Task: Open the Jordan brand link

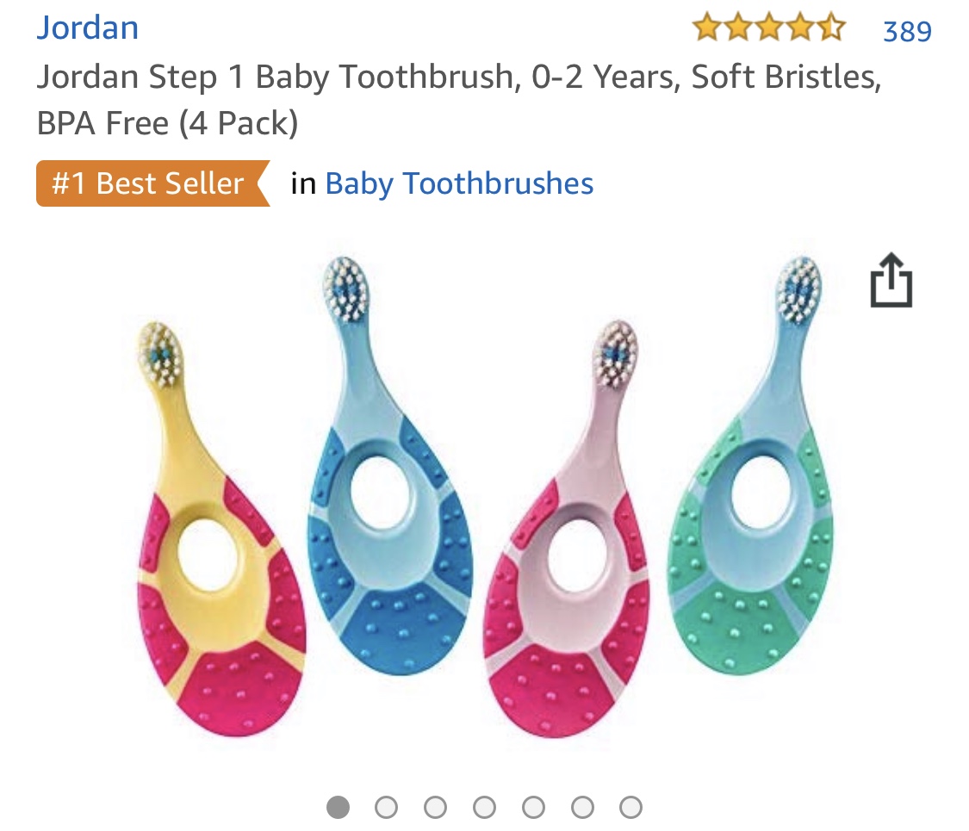Action: [88, 28]
